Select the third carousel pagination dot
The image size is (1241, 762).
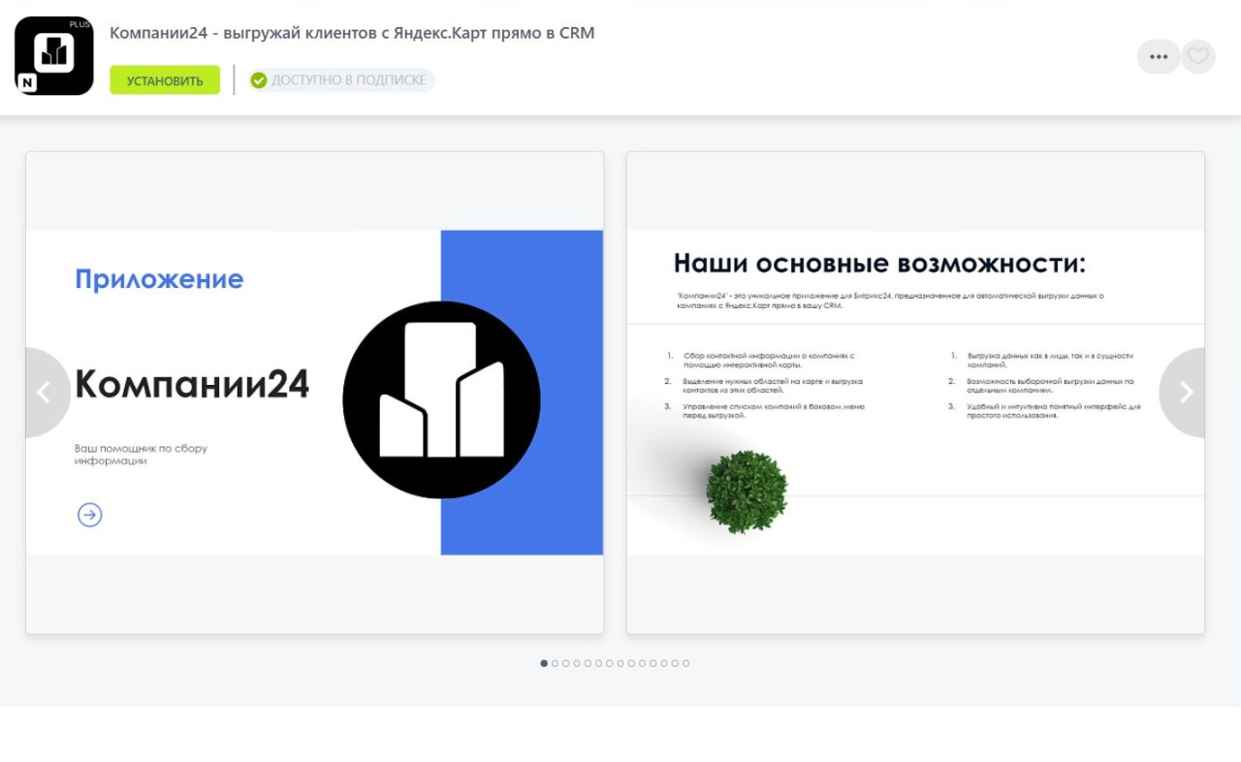[565, 663]
